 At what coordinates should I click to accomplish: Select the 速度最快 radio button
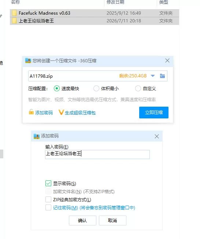tap(57, 88)
